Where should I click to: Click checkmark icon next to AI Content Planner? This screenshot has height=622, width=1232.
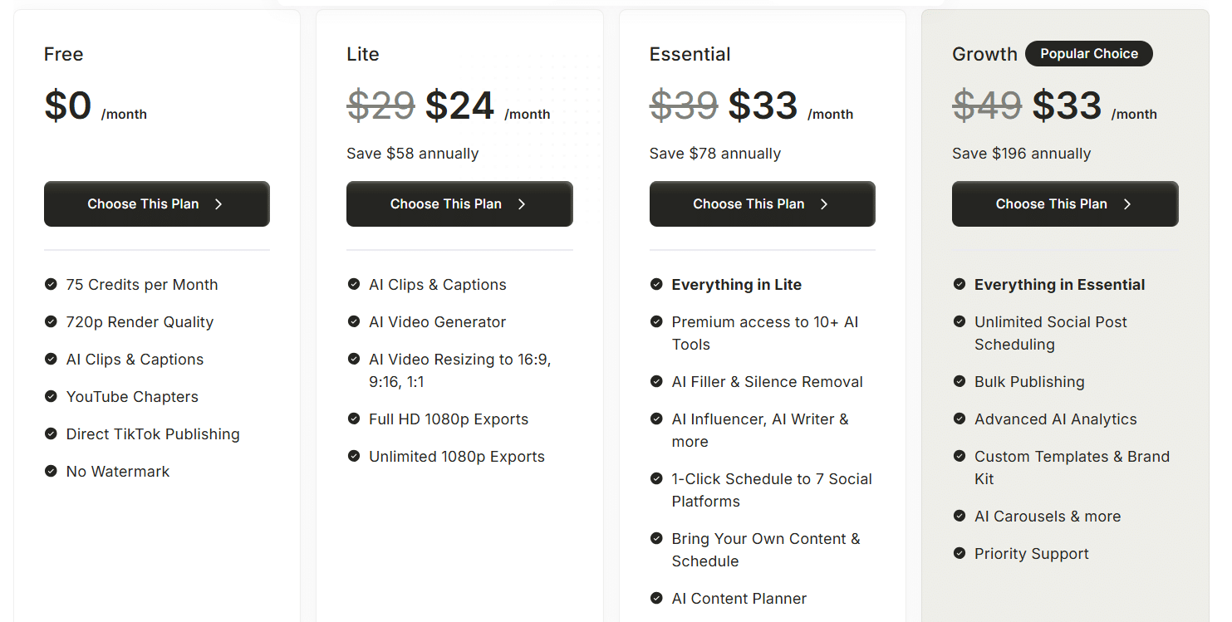pos(656,598)
